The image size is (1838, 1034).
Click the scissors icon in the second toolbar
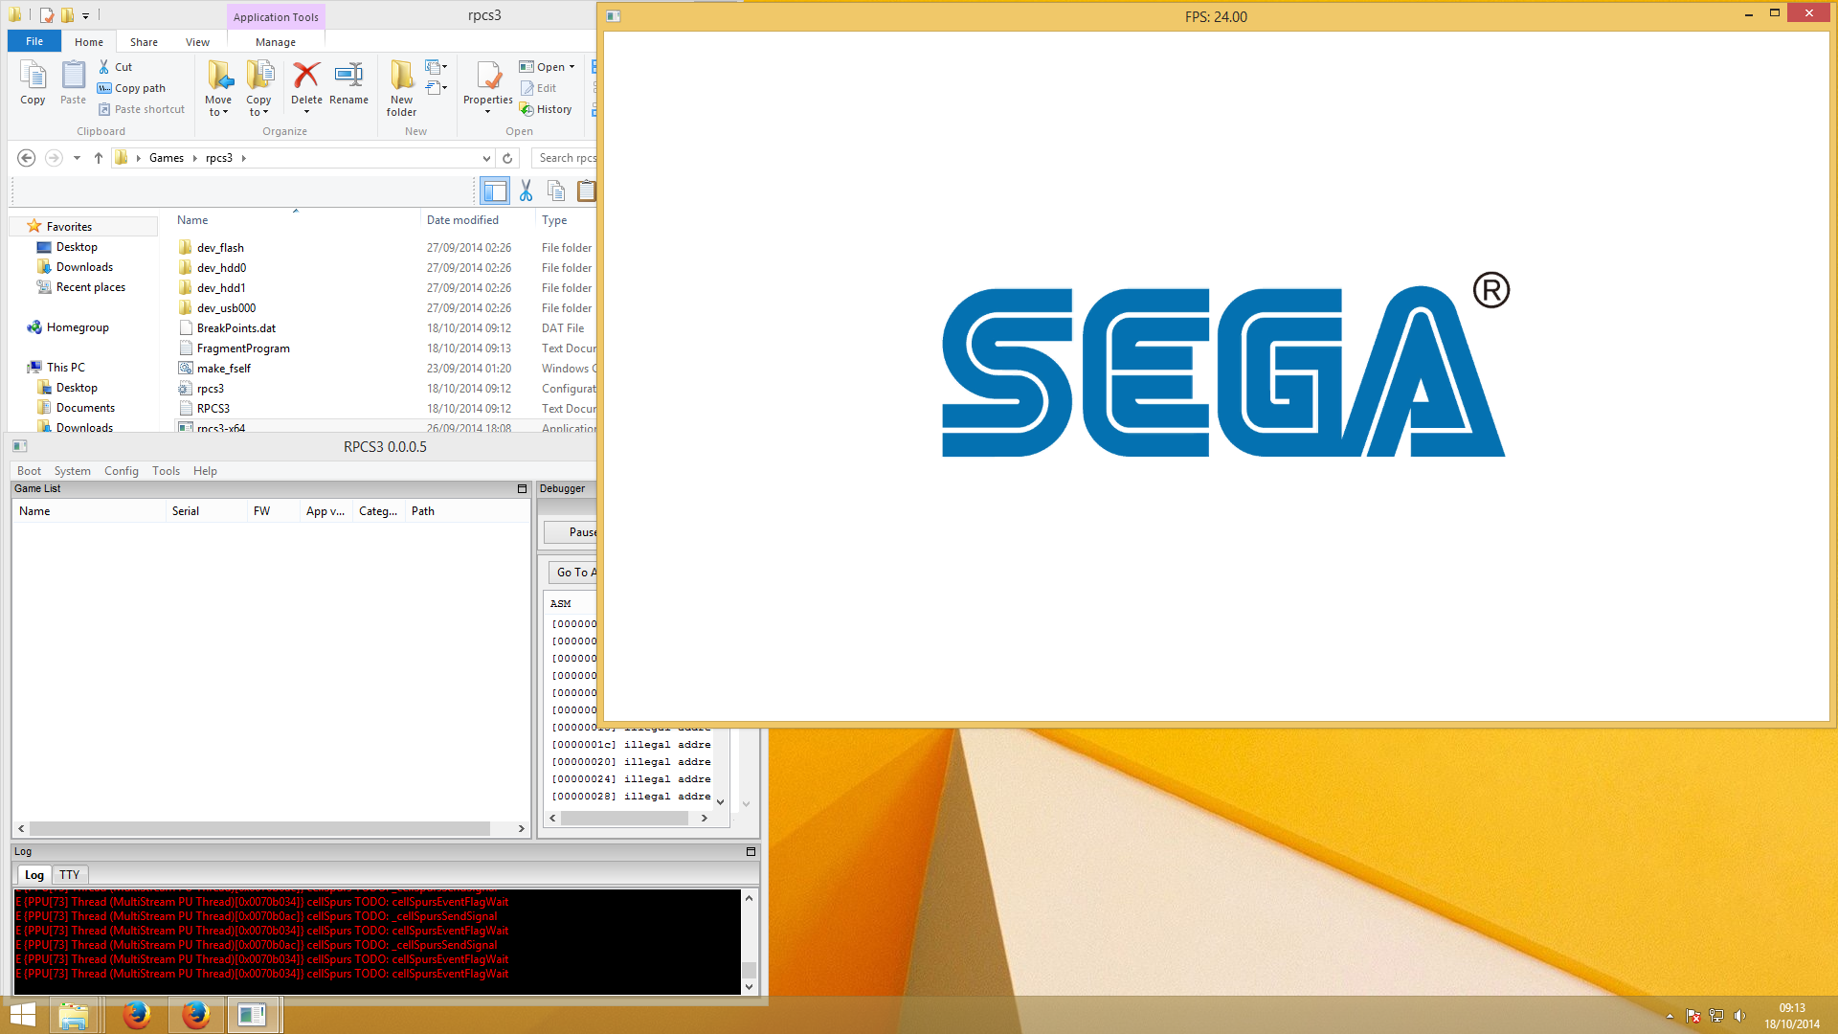[526, 191]
